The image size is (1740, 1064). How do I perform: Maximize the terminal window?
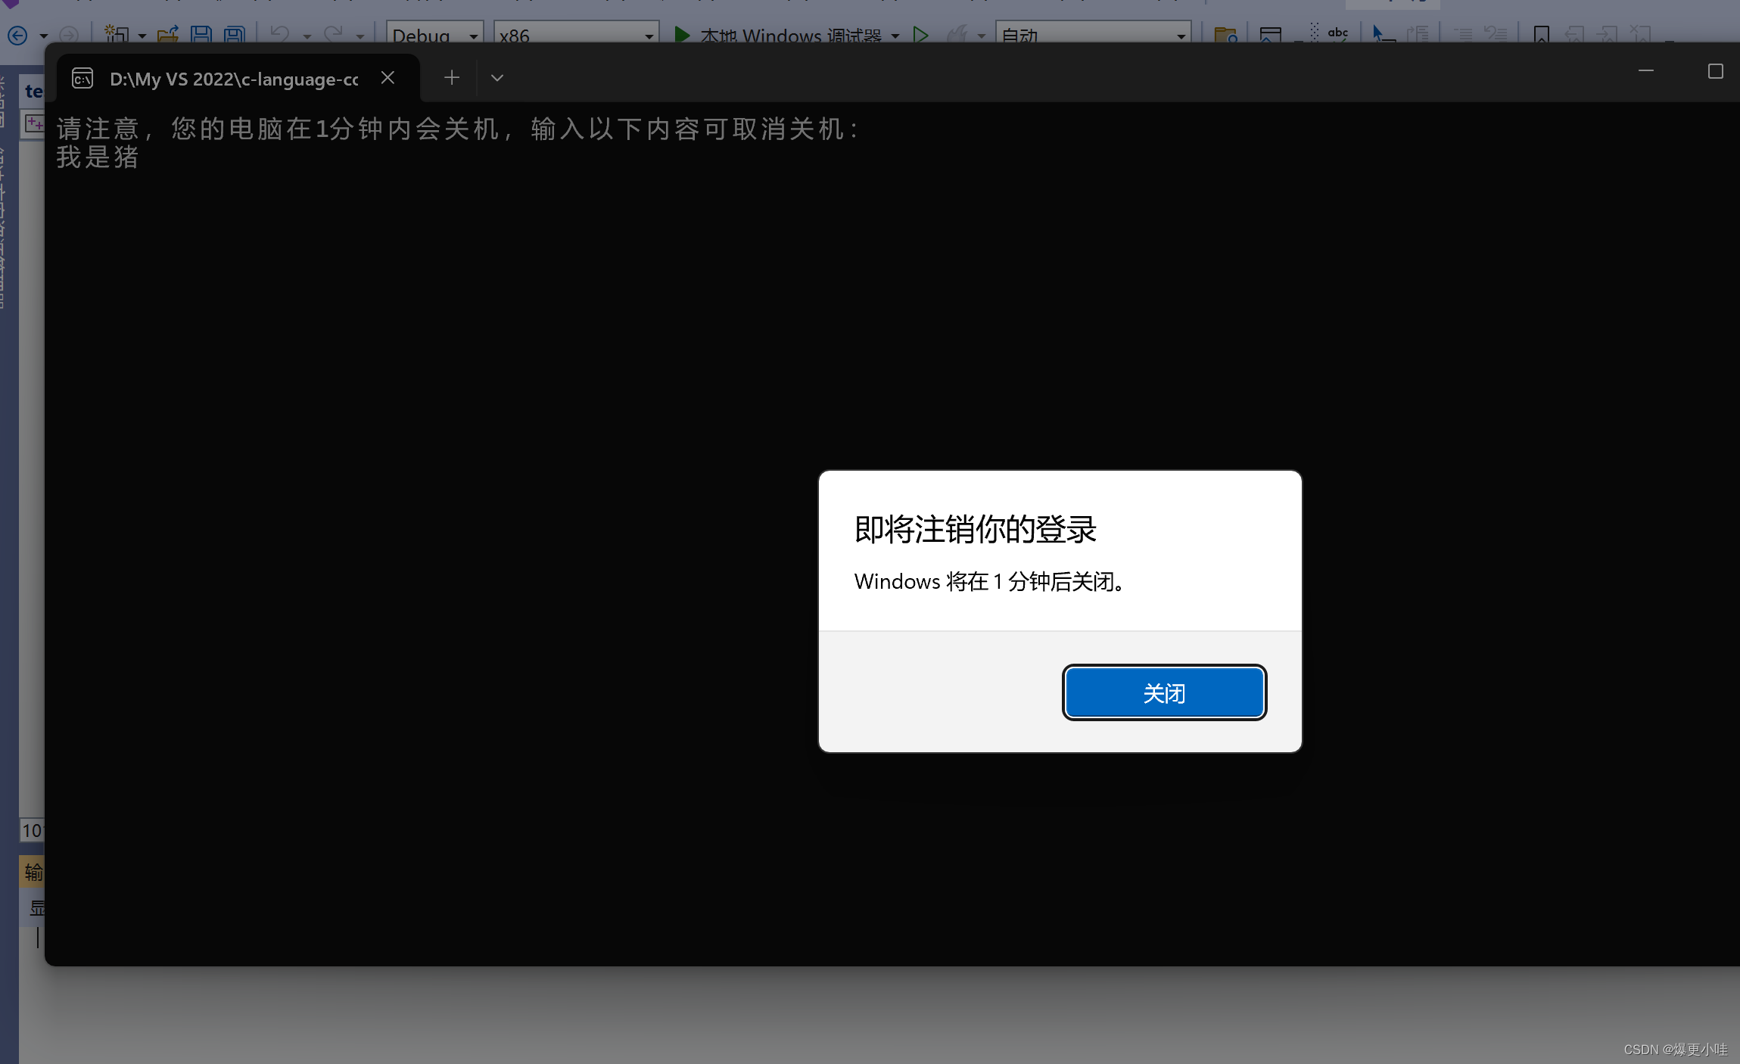[1715, 71]
